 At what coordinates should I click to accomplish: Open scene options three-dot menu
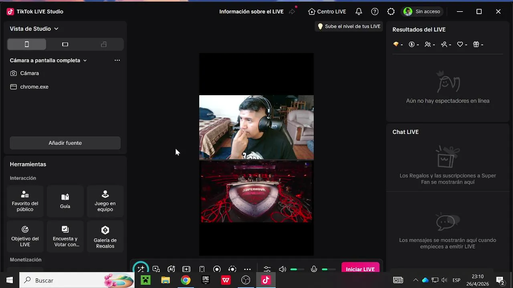(x=117, y=60)
